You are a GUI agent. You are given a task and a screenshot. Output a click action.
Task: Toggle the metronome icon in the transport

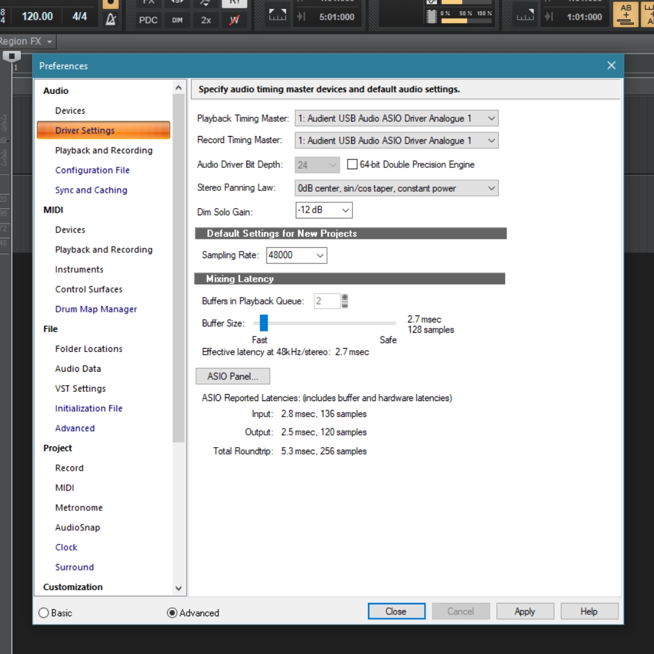pos(110,19)
